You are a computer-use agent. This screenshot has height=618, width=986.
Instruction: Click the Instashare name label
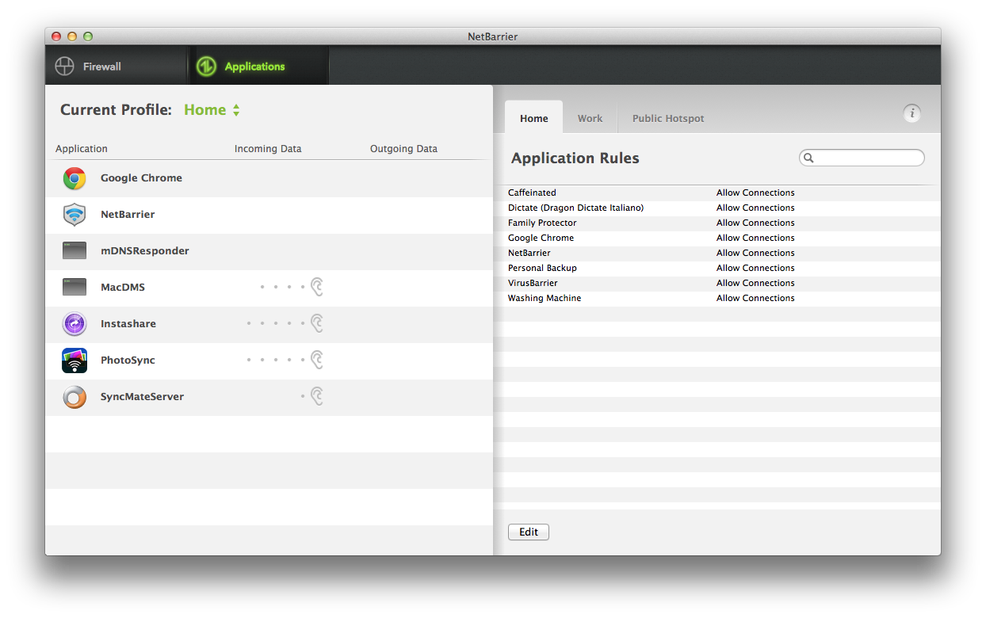[x=128, y=324]
